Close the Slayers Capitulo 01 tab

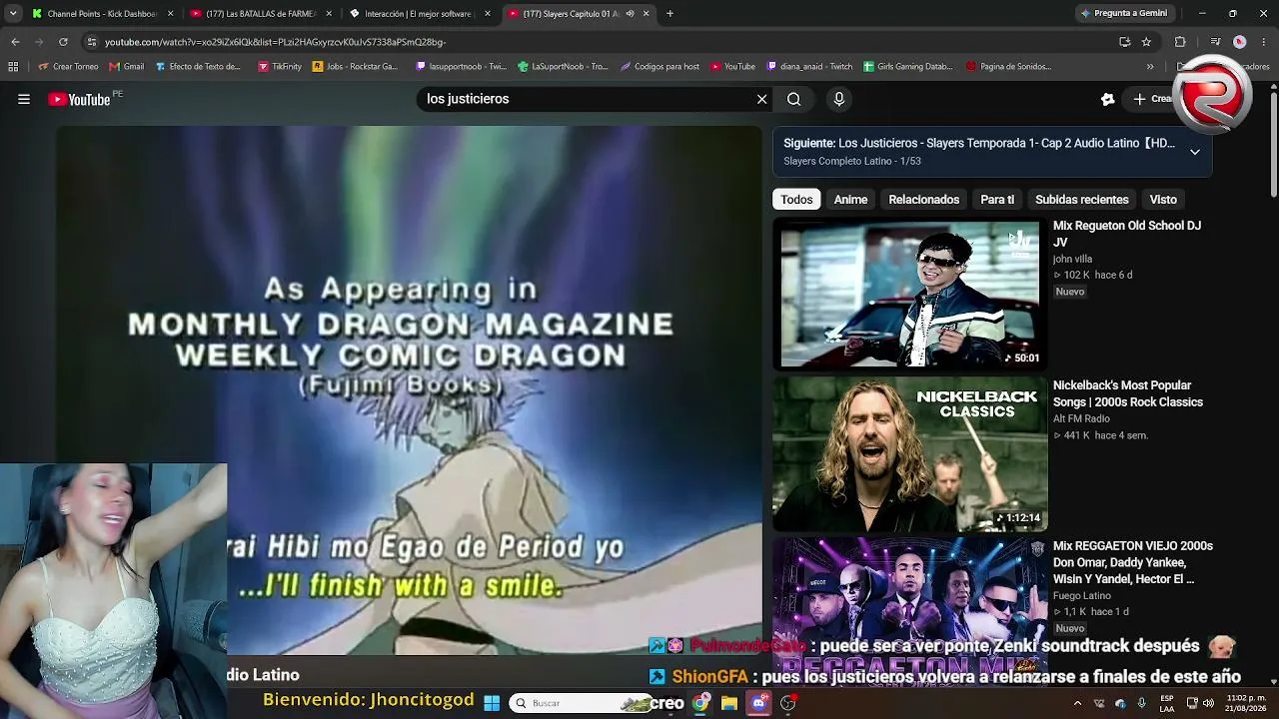coord(645,14)
